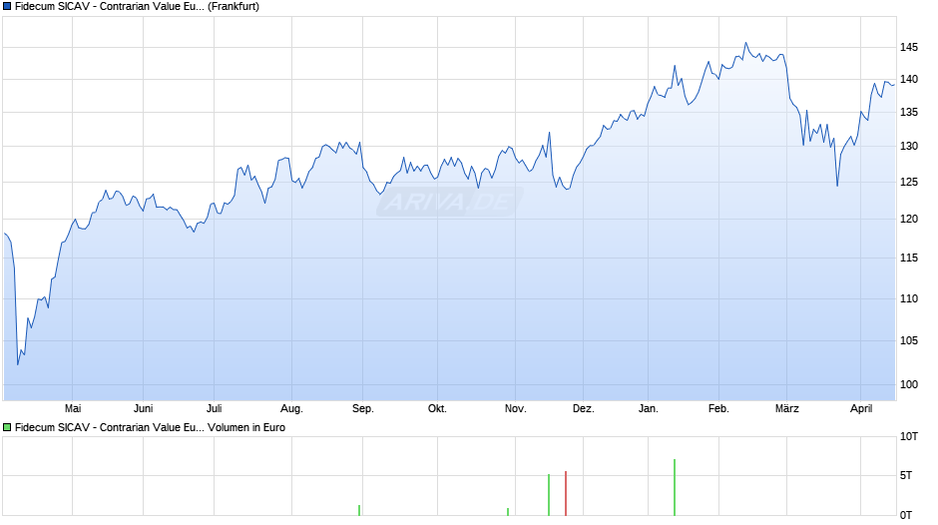Click the 'April' month label
938x525 pixels.
861,408
